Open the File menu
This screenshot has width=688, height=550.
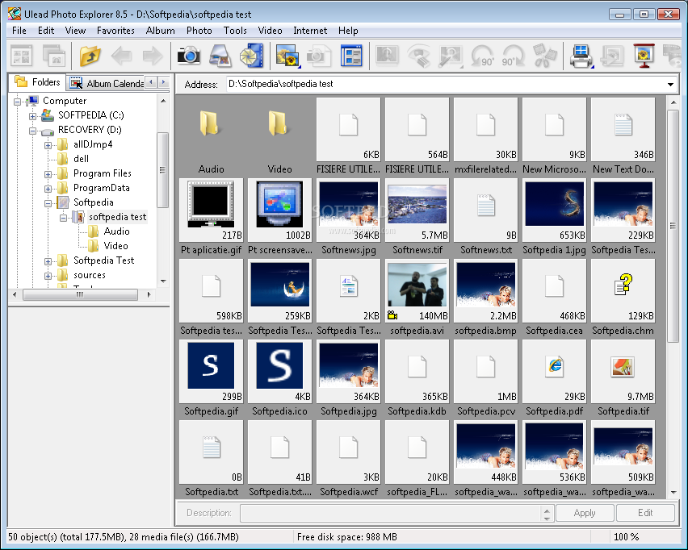pos(19,31)
